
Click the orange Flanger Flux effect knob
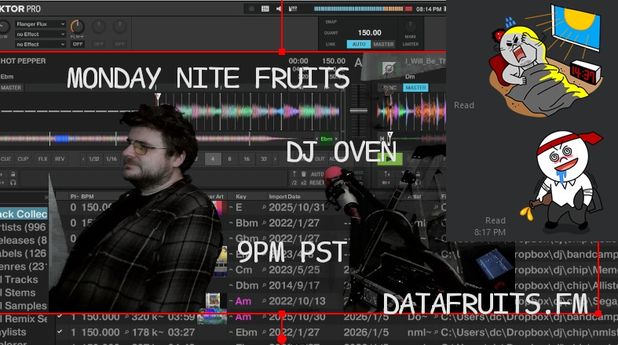pyautogui.click(x=77, y=27)
